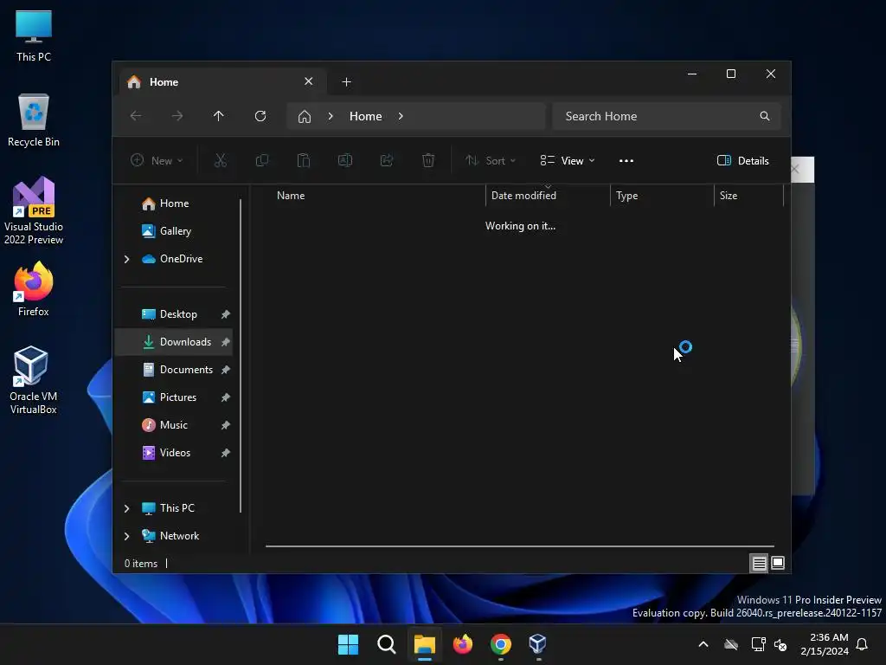Select the Home tab

[222, 82]
